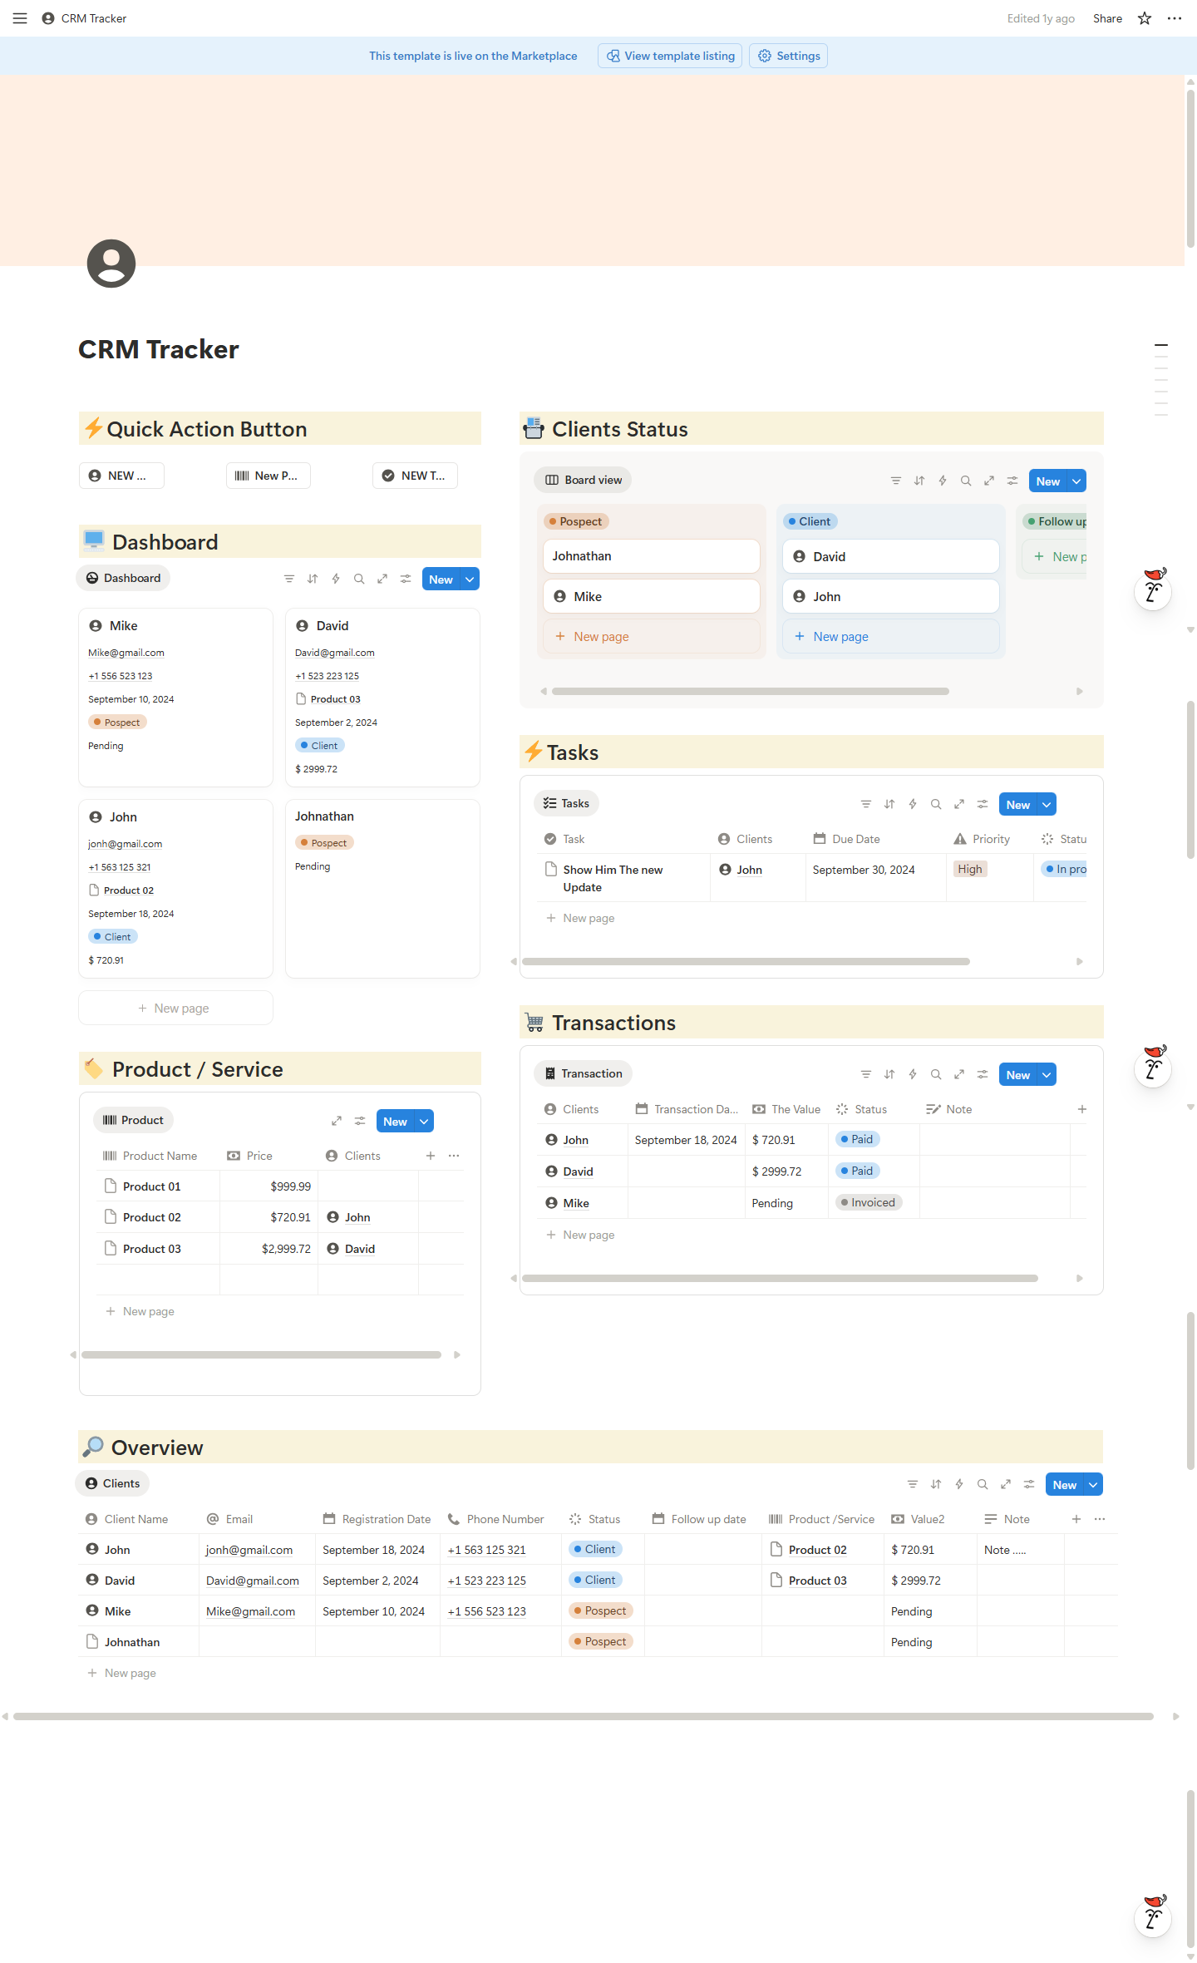
Task: Expand the New dropdown arrow in Product
Action: 424,1121
